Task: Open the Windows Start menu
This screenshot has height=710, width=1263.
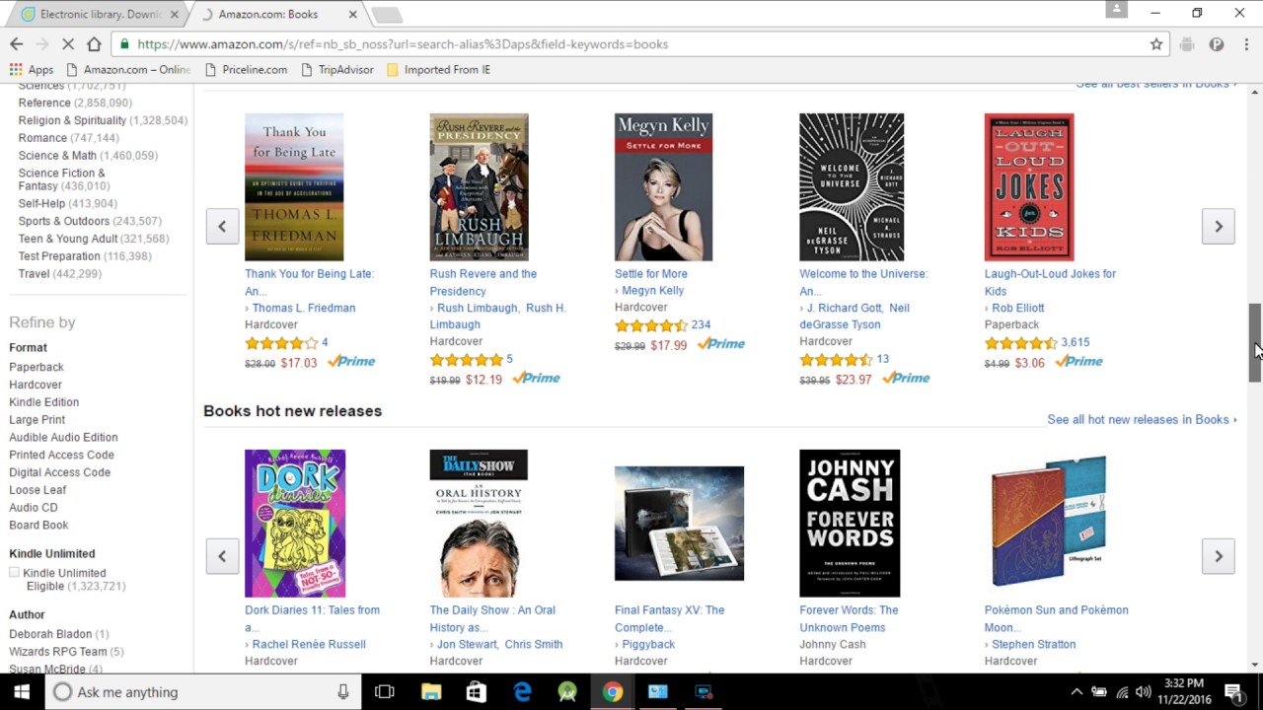Action: pyautogui.click(x=22, y=692)
